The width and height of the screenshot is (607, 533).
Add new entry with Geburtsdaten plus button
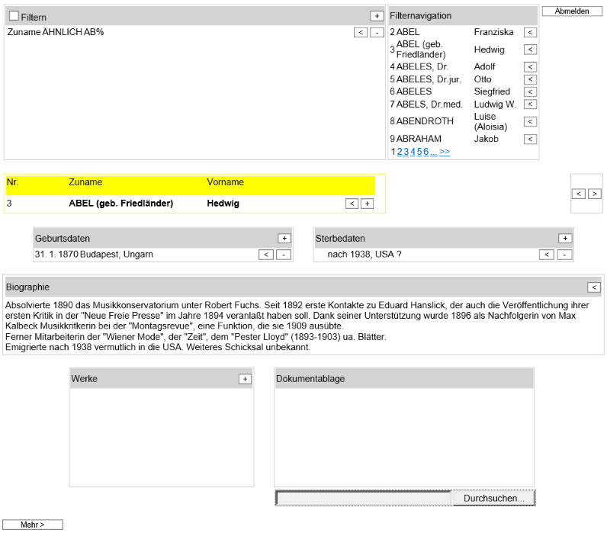coord(284,239)
